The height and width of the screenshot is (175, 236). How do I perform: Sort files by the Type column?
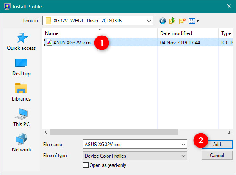(x=226, y=33)
